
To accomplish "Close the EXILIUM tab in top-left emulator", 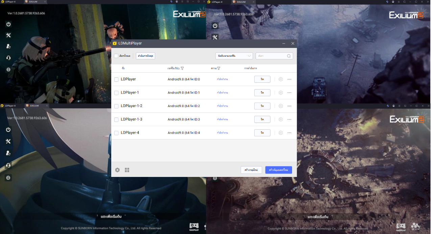I will coord(45,2).
